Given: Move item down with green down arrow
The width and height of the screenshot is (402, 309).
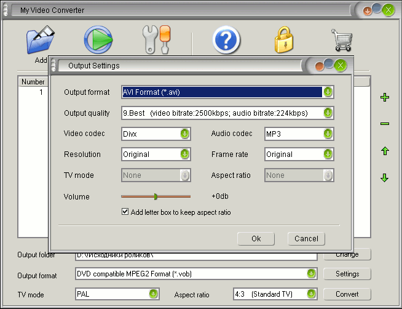Looking at the screenshot, I should 385,178.
